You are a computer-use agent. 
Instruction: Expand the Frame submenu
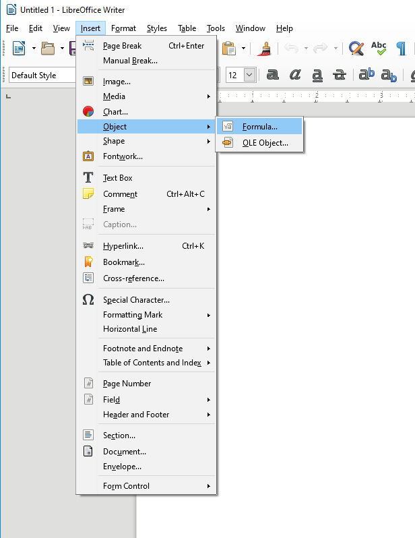146,209
